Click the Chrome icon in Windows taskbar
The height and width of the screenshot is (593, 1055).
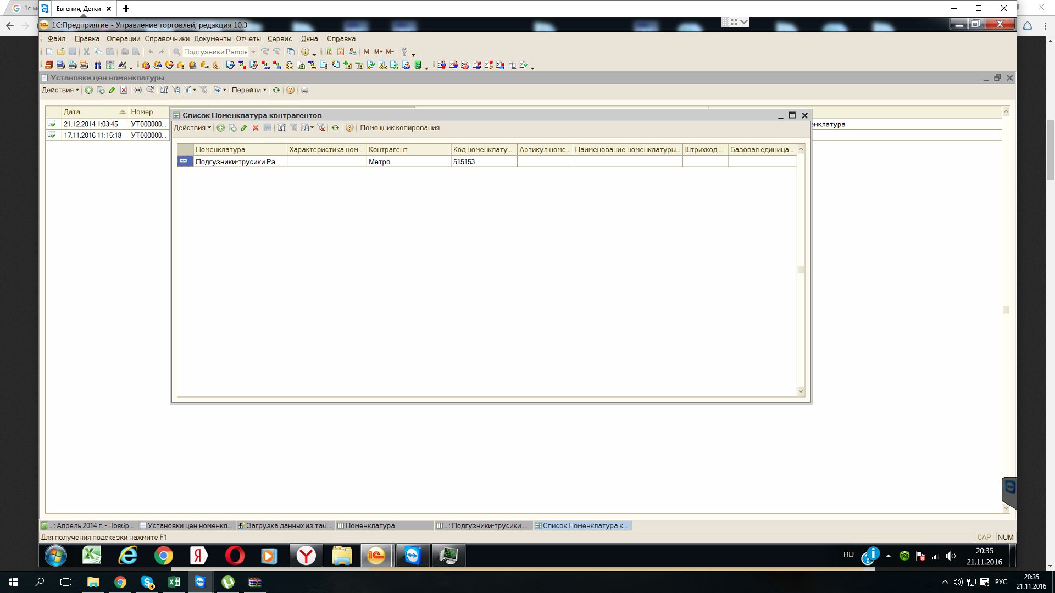[x=120, y=582]
